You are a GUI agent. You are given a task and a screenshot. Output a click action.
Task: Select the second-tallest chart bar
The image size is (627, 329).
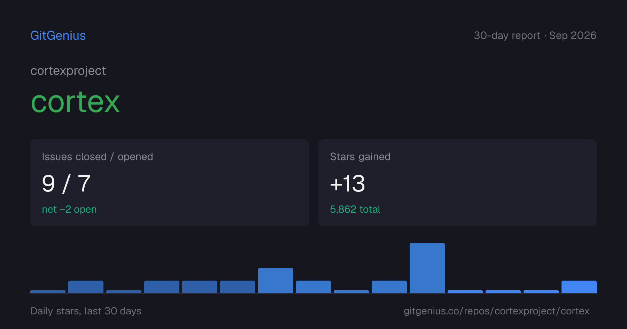click(x=276, y=281)
